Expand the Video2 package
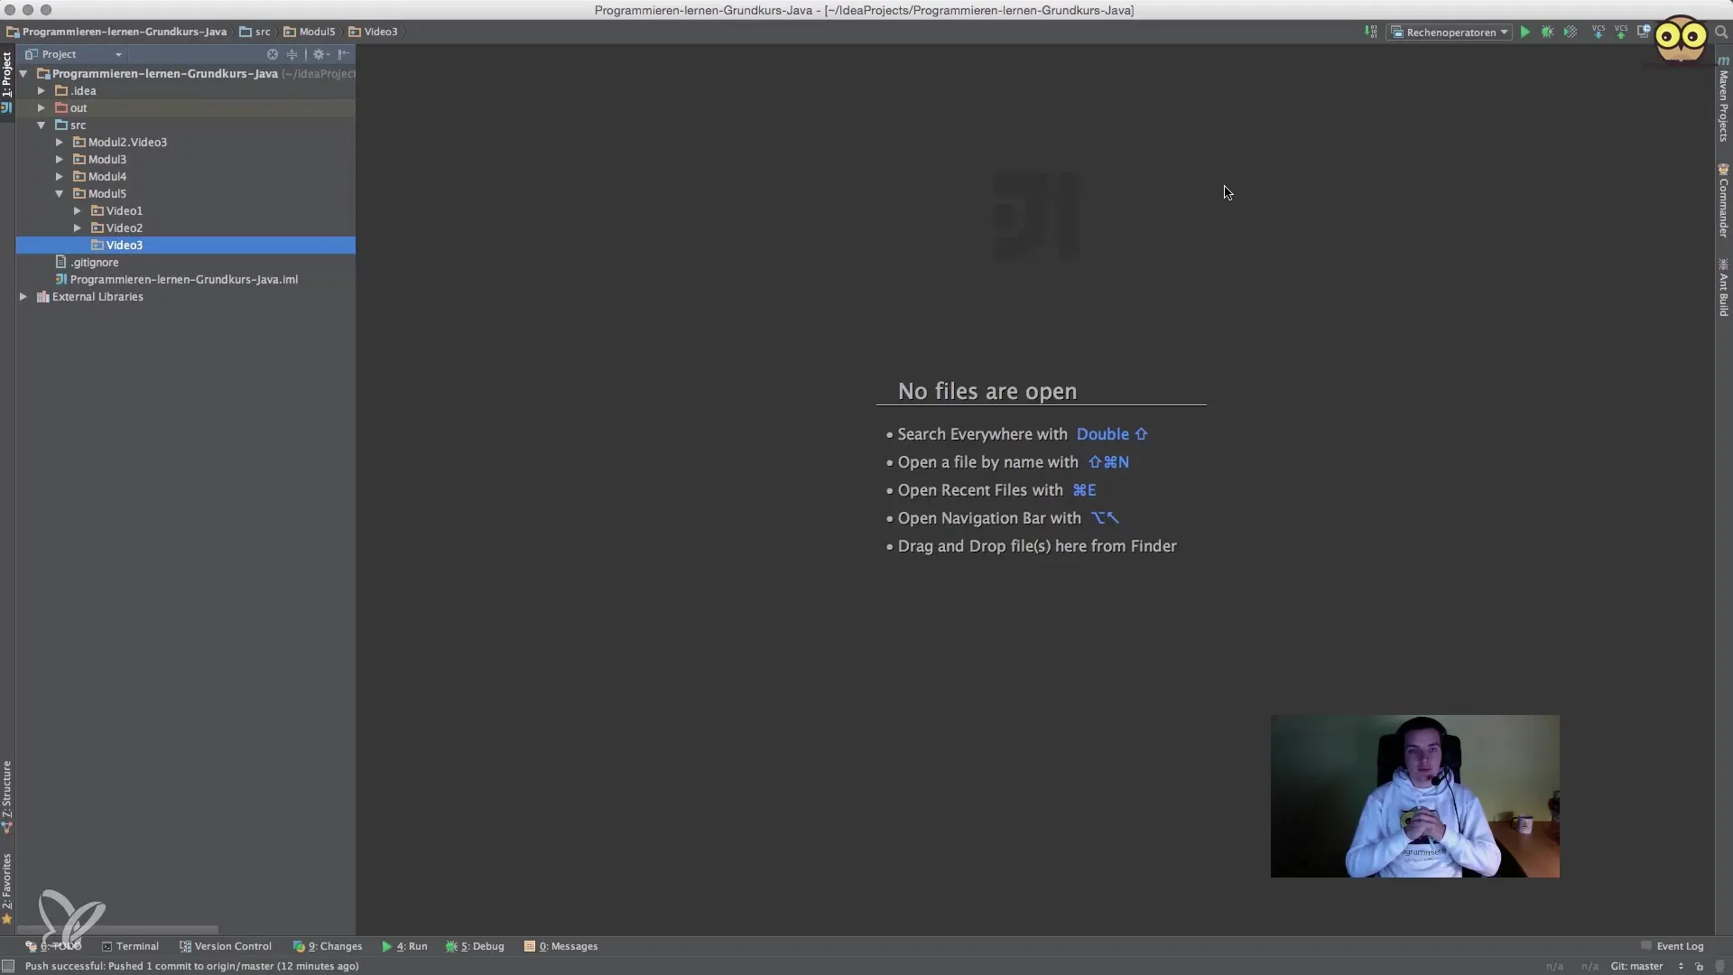Viewport: 1733px width, 975px height. point(78,228)
